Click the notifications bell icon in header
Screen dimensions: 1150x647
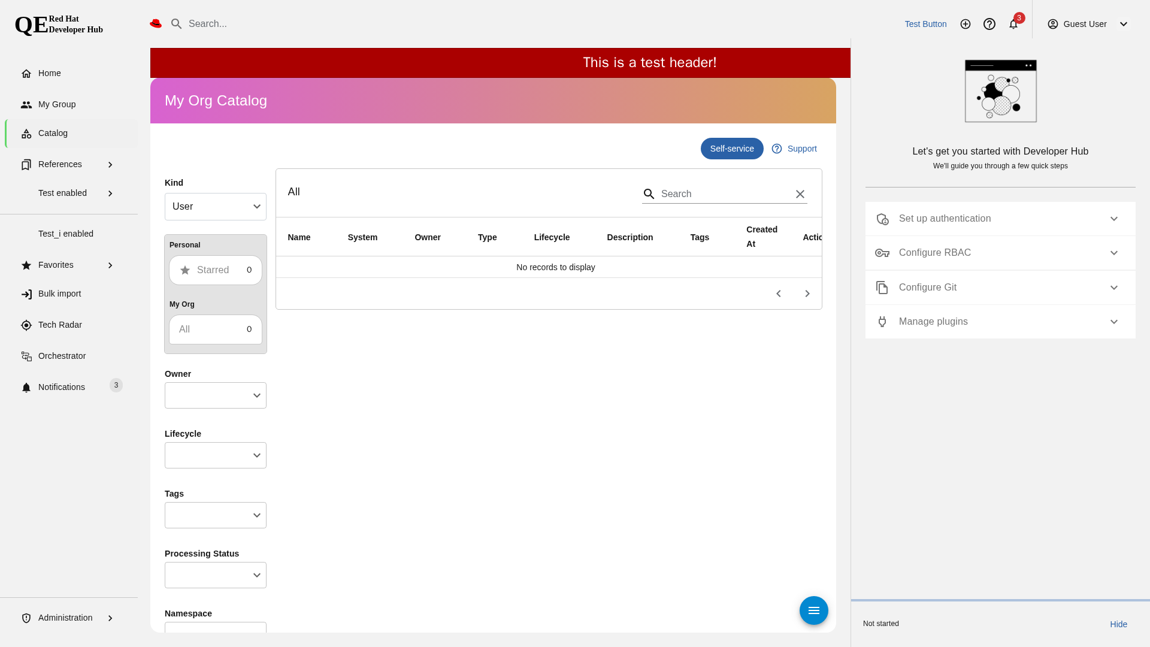tap(1013, 24)
